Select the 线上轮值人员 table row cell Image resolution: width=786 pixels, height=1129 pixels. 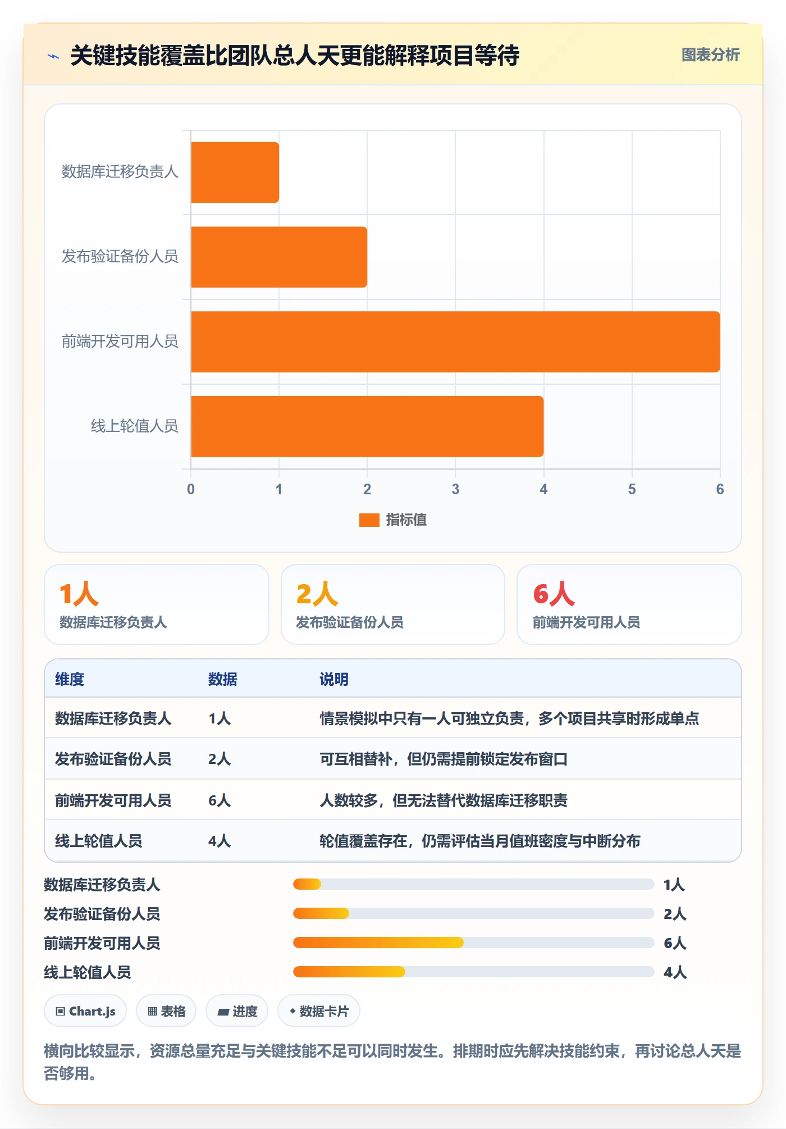(98, 841)
